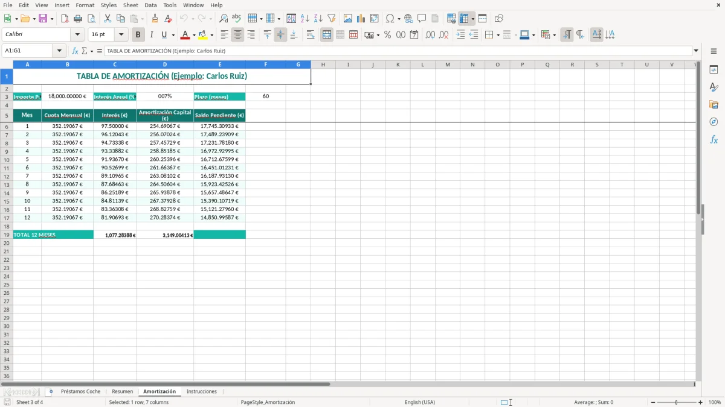Open the Underline style dropdown arrow

click(173, 35)
